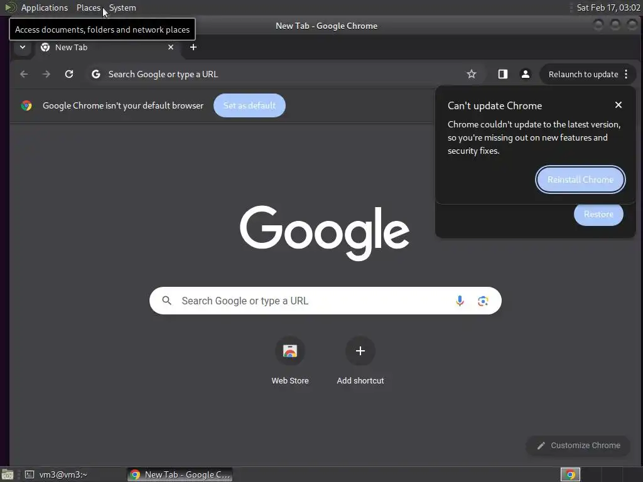Bookmark this tab with the star icon
Viewport: 643px width, 482px height.
click(472, 74)
